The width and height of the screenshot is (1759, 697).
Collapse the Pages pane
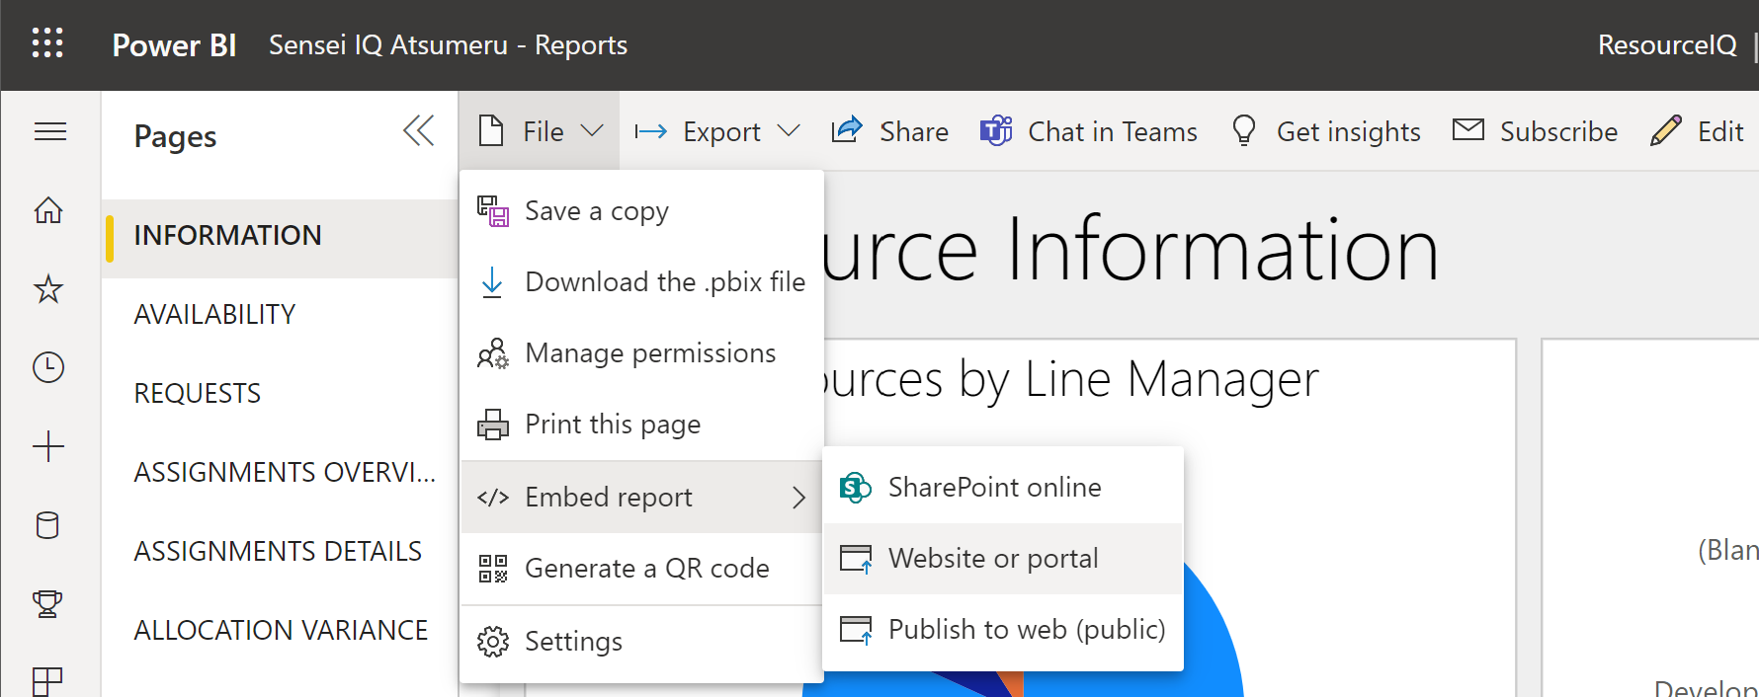tap(418, 131)
